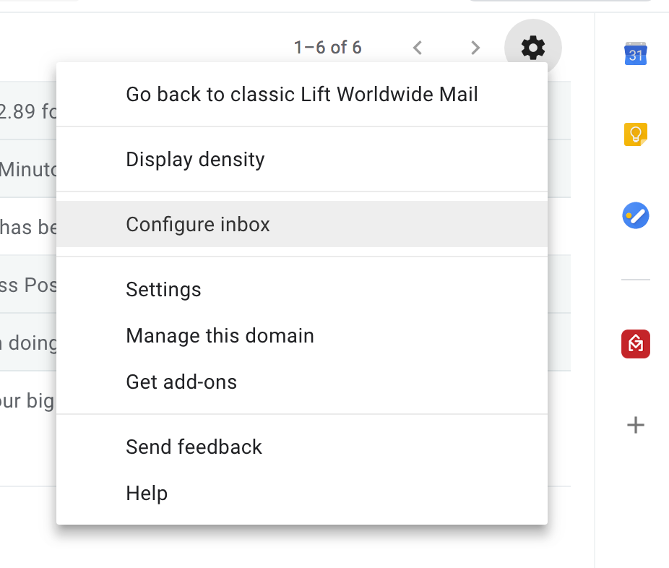Select Configure inbox option
Image resolution: width=669 pixels, height=568 pixels.
click(x=302, y=224)
